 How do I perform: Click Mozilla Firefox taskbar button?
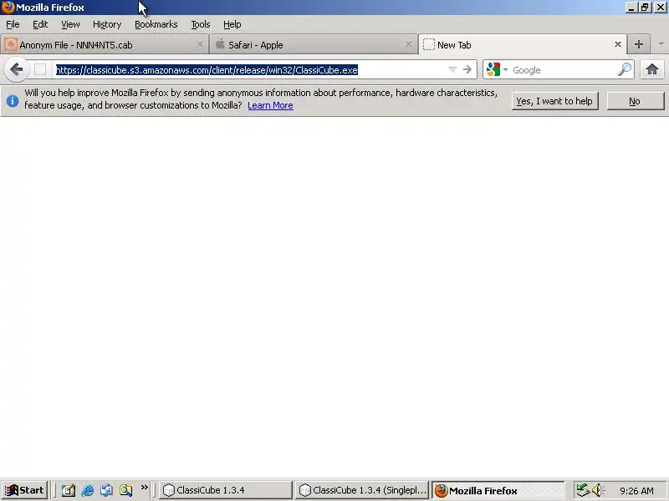[498, 490]
